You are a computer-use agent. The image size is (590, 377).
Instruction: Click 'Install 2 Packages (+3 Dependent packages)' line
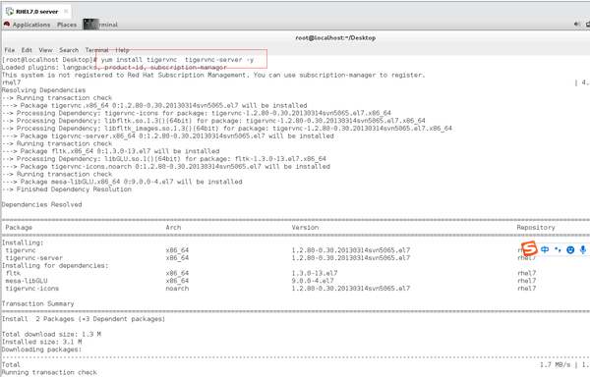(84, 319)
